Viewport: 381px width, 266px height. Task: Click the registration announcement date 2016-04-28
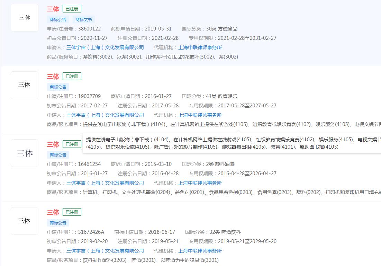(165, 174)
